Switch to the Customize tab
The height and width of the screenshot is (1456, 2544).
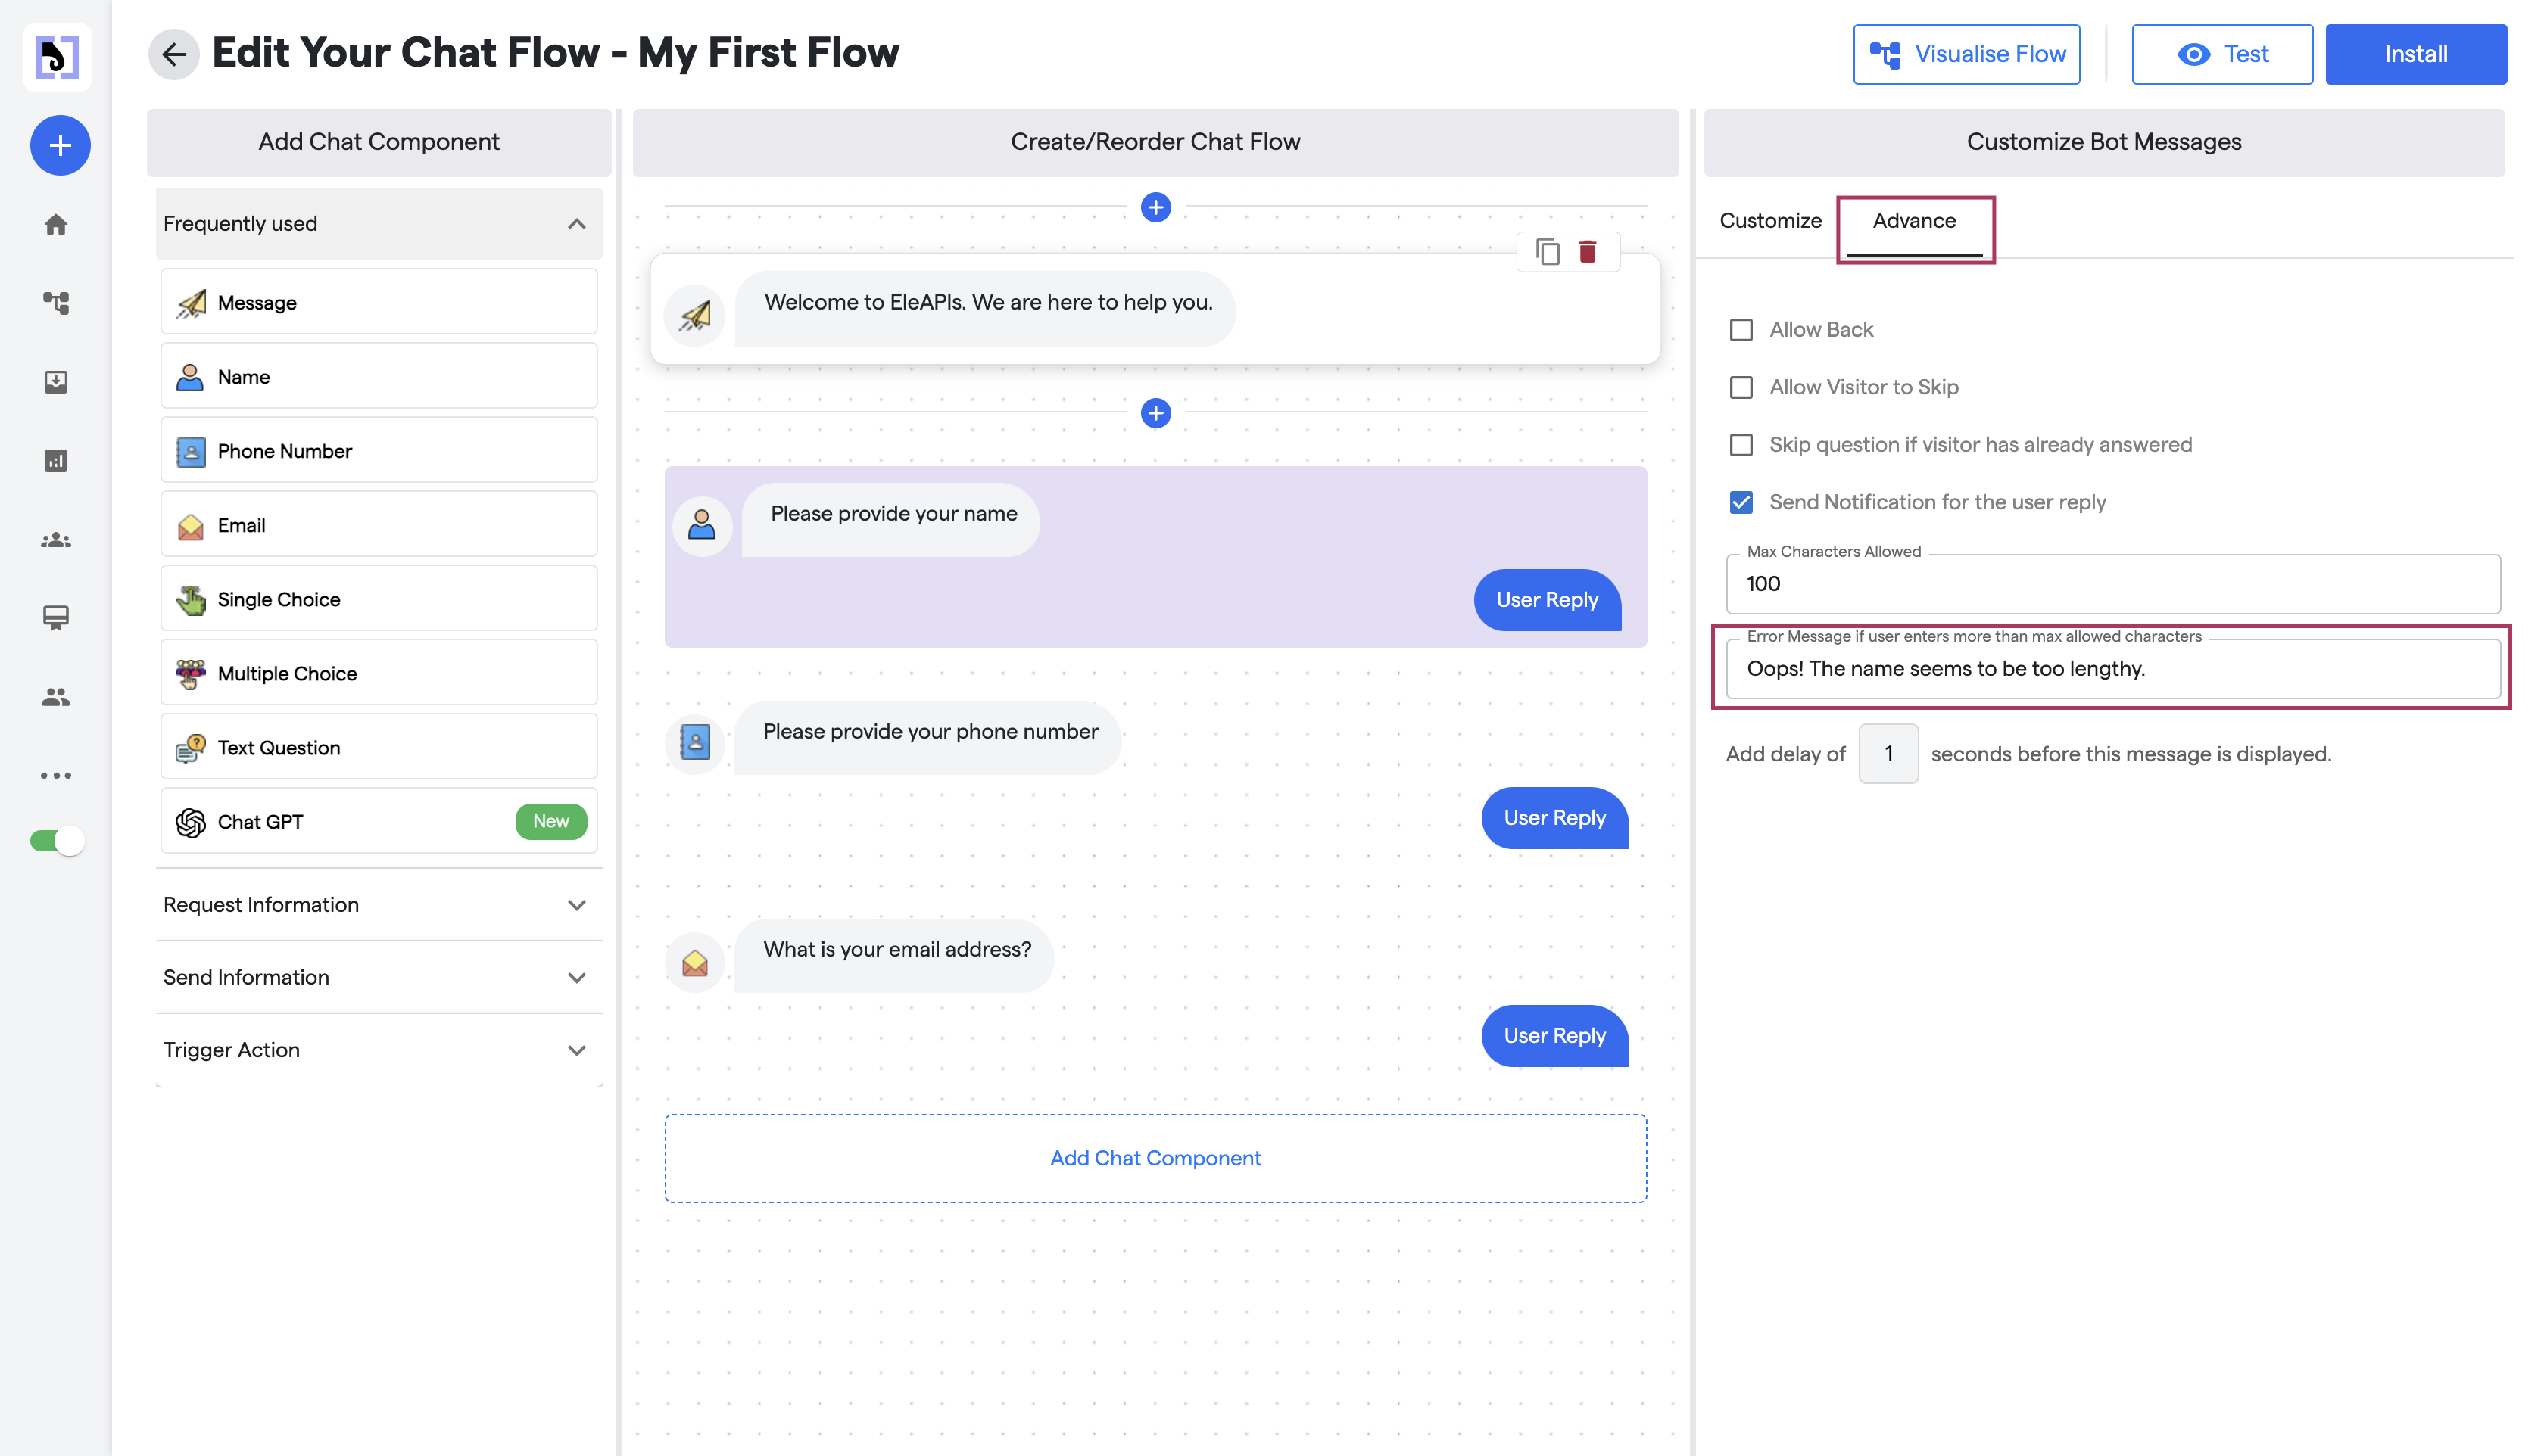[1769, 221]
